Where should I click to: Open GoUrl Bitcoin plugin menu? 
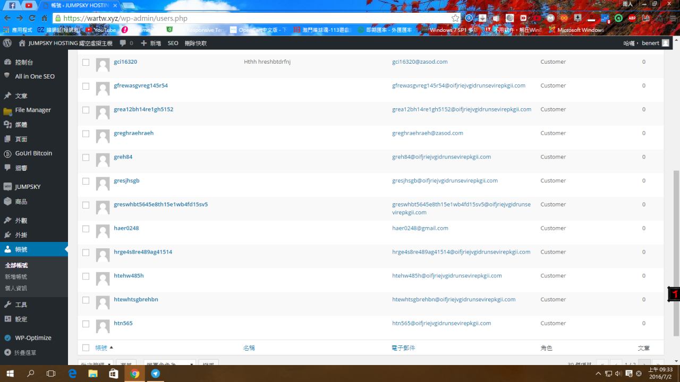(x=33, y=153)
